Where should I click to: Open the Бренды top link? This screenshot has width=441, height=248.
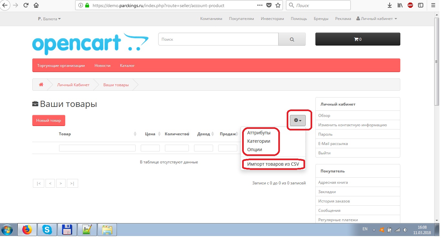point(321,19)
